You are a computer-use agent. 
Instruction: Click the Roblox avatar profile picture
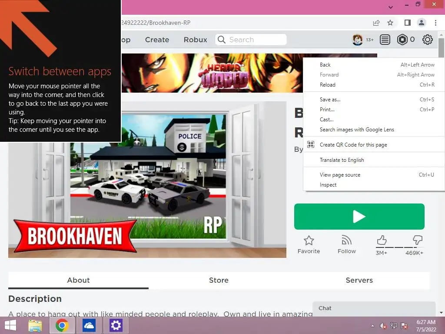click(x=357, y=40)
